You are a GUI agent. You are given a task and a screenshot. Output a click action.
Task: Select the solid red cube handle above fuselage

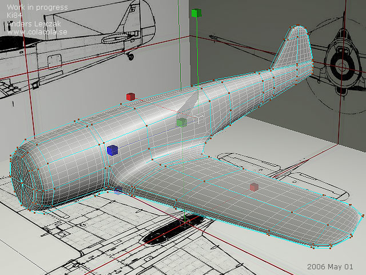130,97
